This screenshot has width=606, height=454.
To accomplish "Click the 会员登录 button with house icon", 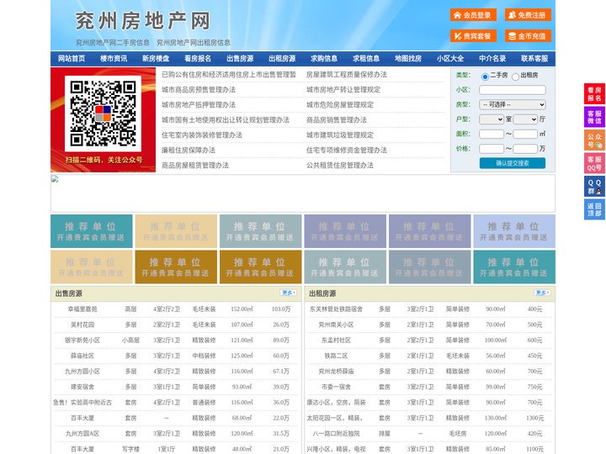I will click(473, 15).
